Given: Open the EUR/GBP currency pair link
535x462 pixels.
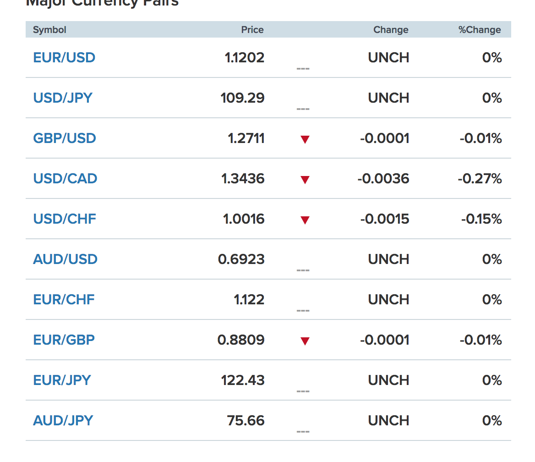Looking at the screenshot, I should pos(64,340).
